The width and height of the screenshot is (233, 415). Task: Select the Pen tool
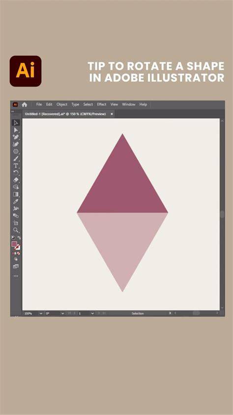click(x=16, y=137)
